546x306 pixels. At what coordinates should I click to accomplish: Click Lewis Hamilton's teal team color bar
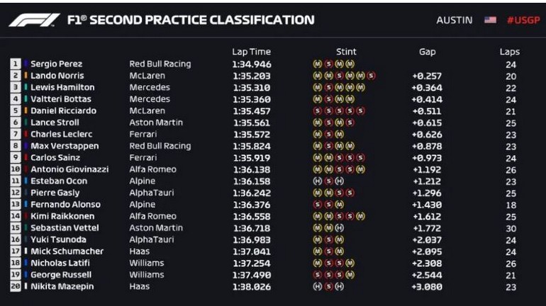tap(26, 87)
